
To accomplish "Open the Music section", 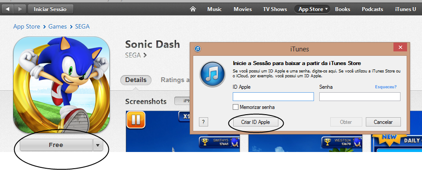I will coord(214,9).
